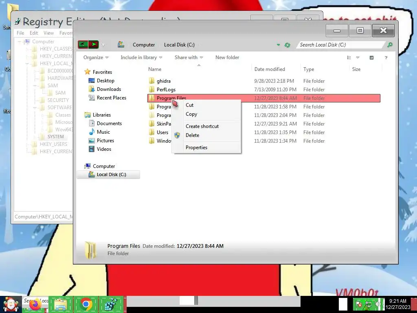The image size is (417, 313).
Task: Open the Pictures library
Action: pyautogui.click(x=105, y=141)
